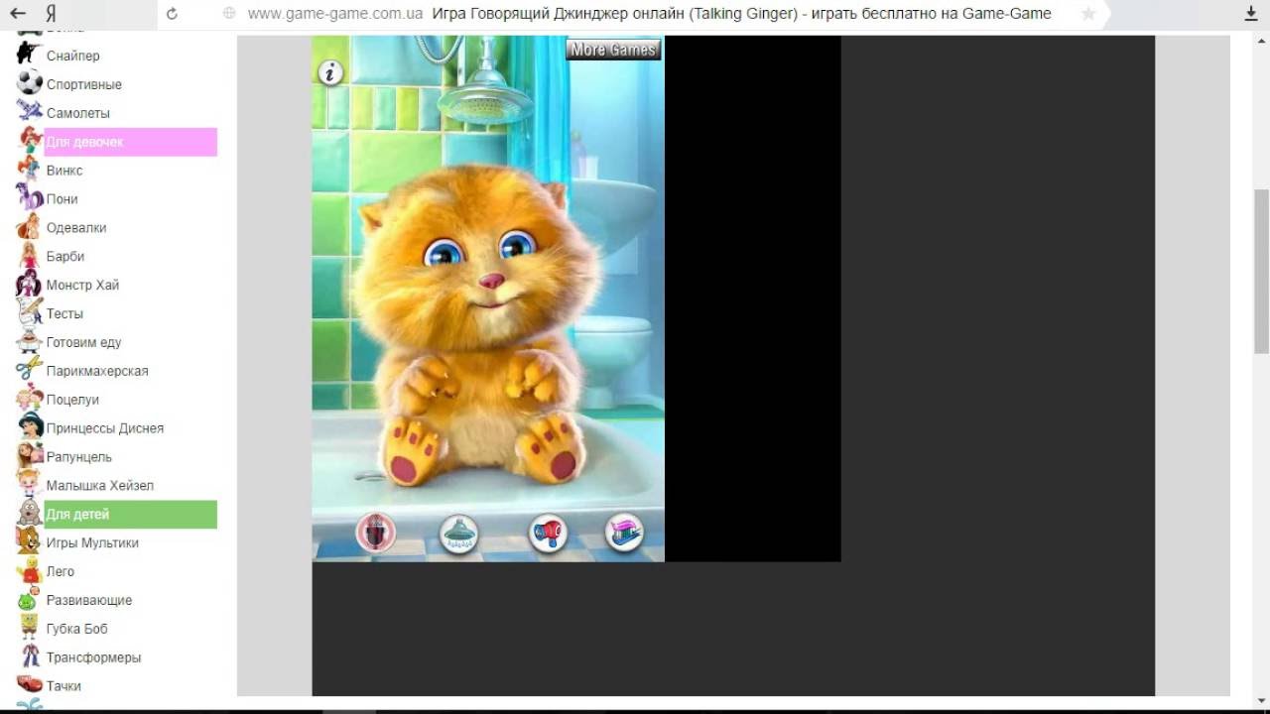Open the Тачки category
1270x714 pixels.
pos(63,686)
